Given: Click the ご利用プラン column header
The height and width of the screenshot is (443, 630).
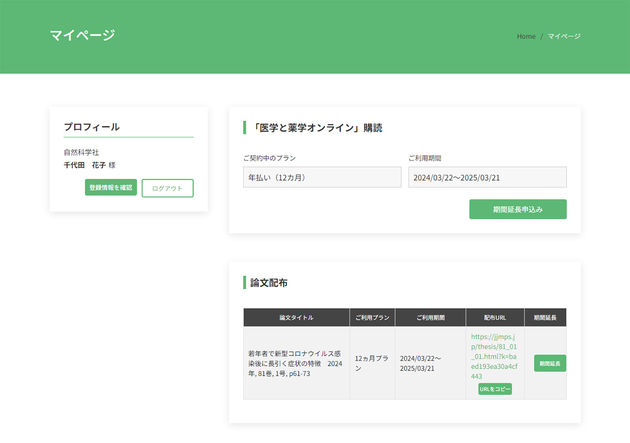Looking at the screenshot, I should [373, 317].
